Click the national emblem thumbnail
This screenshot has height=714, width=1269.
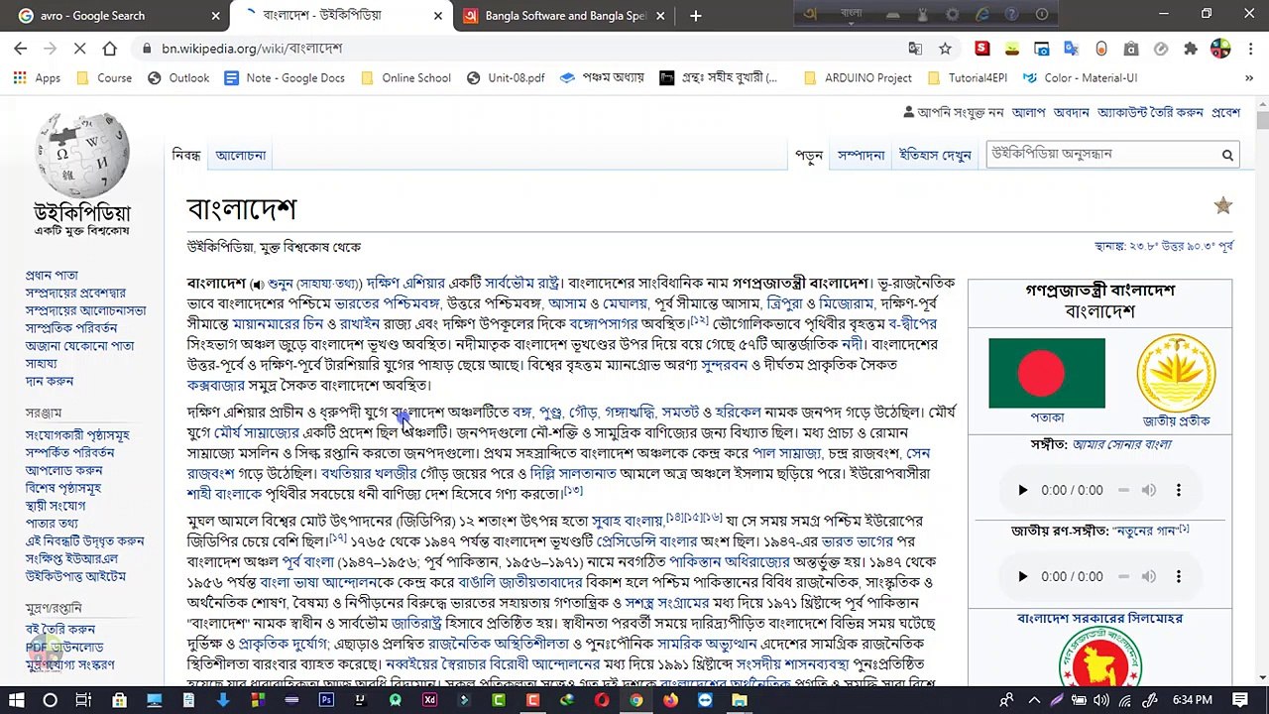click(1176, 373)
